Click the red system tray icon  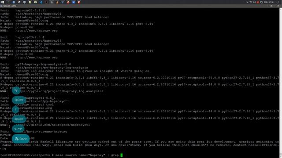pyautogui.click(x=258, y=2)
